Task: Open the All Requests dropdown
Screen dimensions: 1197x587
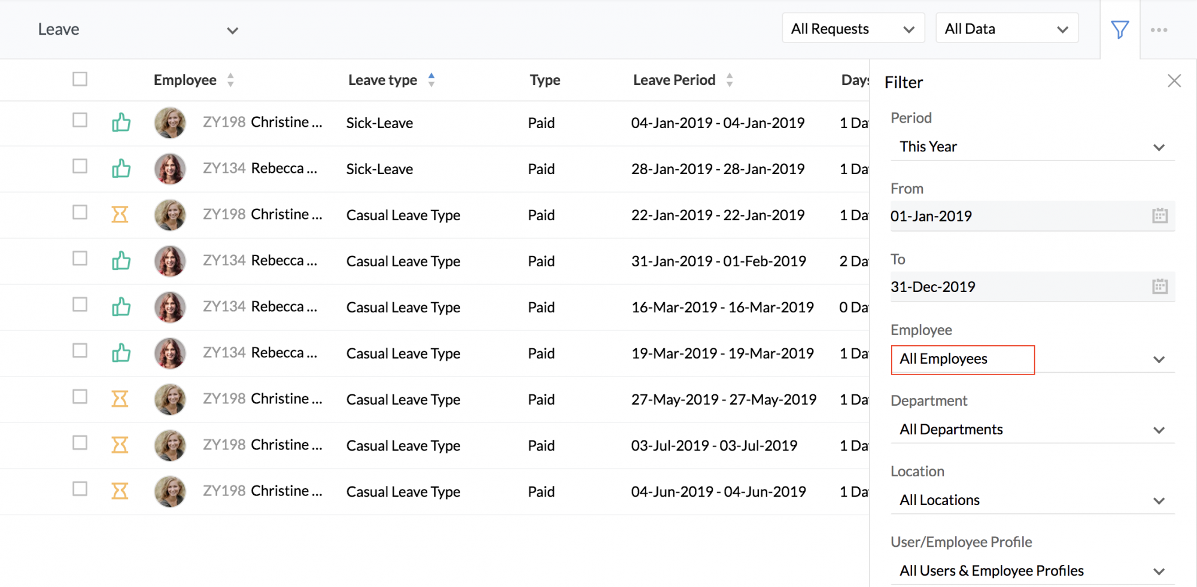Action: [x=852, y=29]
